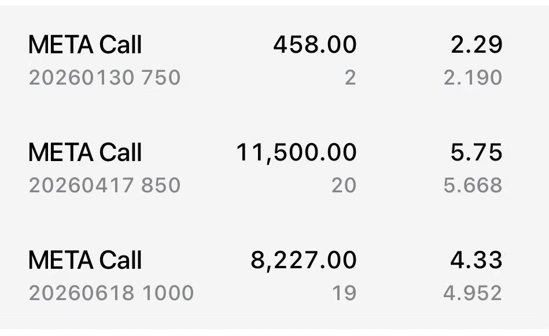This screenshot has width=549, height=336.
Task: Tap the 11,500.00 market value
Action: click(296, 153)
